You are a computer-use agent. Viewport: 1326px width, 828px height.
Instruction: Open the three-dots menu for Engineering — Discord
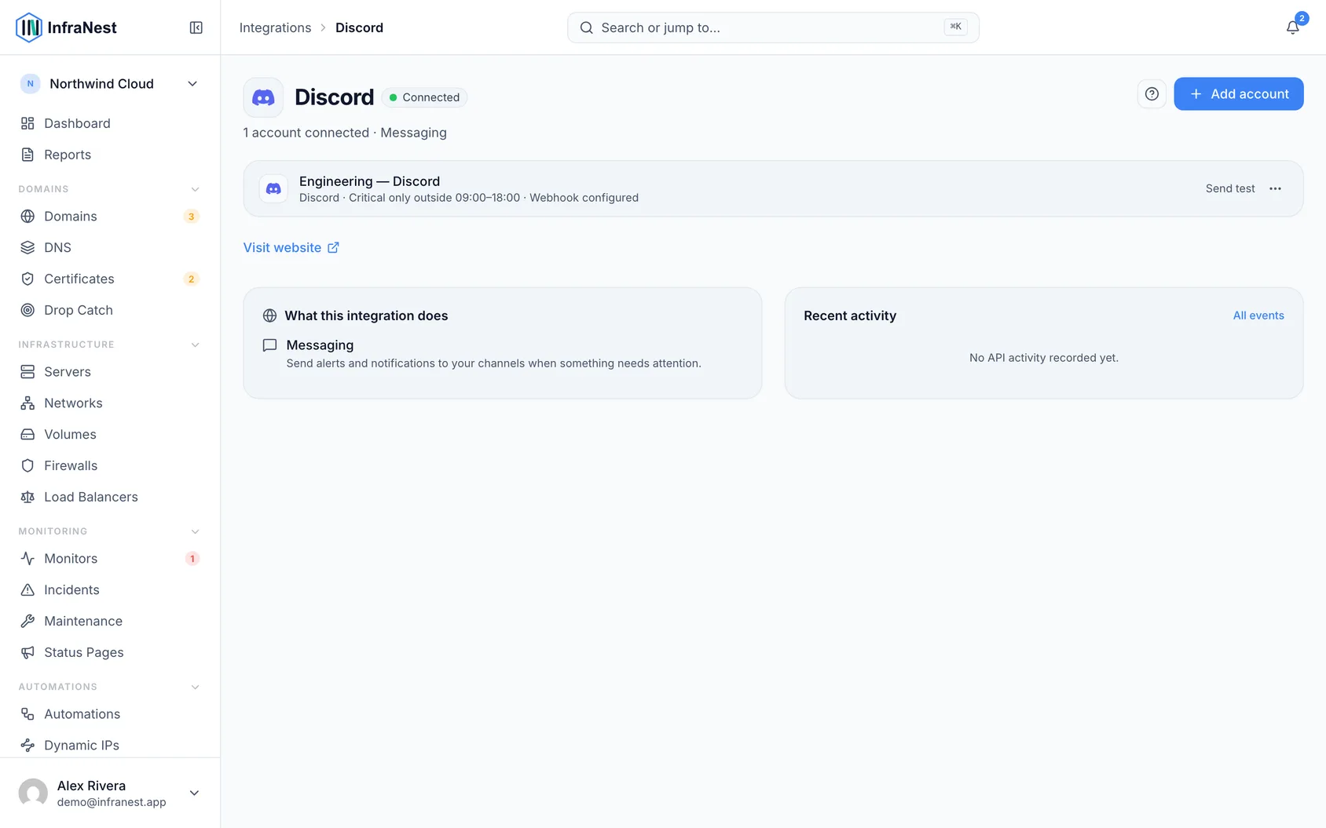click(x=1275, y=188)
